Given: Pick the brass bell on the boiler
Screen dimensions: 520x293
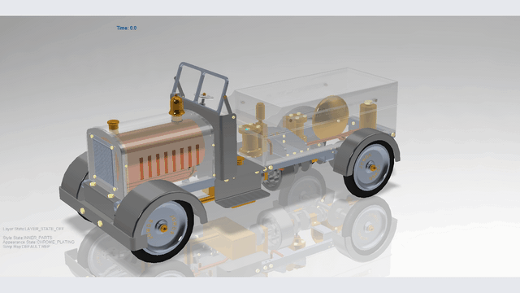Looking at the screenshot, I should click(x=177, y=106).
